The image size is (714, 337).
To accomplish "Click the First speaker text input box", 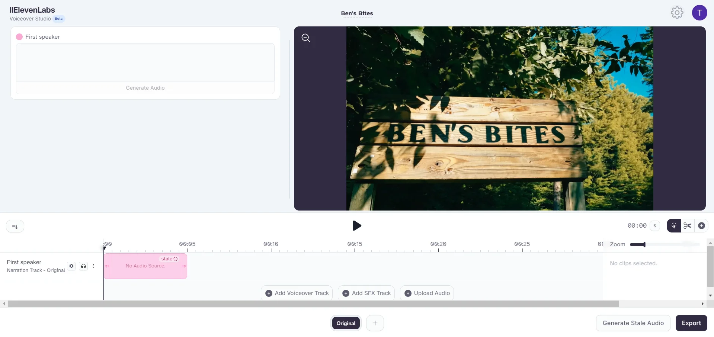I will click(x=145, y=62).
